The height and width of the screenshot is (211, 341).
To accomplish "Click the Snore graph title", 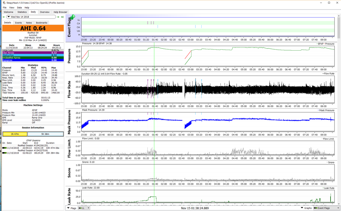I will click(69, 173).
